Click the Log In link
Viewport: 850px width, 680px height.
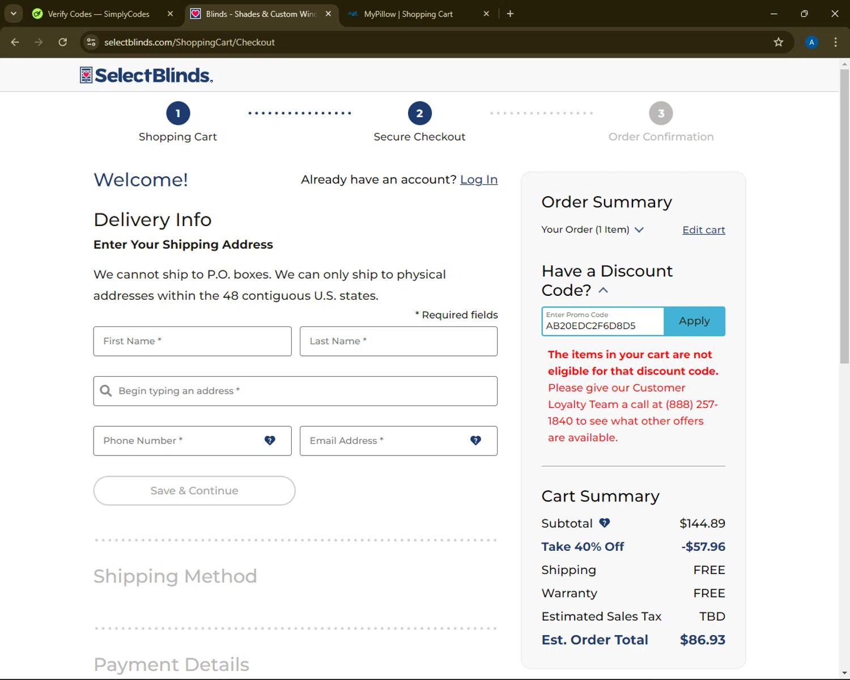pos(479,180)
